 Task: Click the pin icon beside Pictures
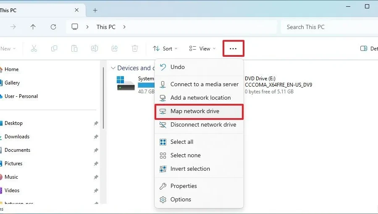coord(96,164)
